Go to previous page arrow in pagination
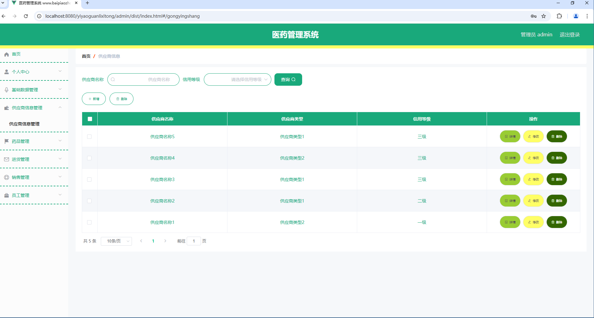The width and height of the screenshot is (594, 318). pyautogui.click(x=141, y=241)
